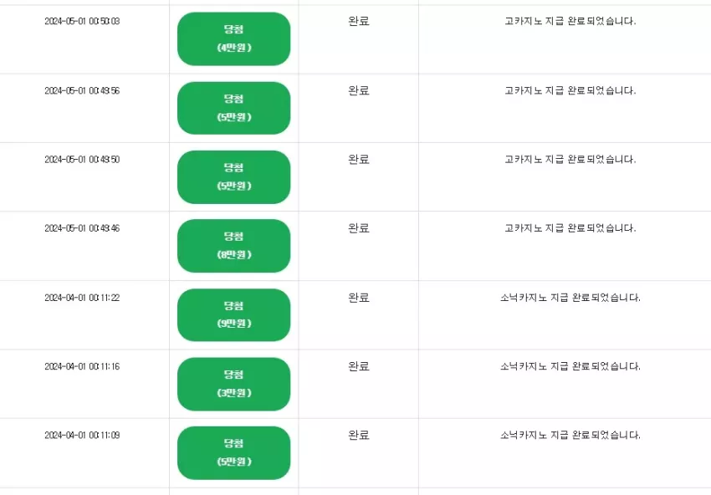Click the timestamp 2024-04-01 00:11:22

(82, 298)
